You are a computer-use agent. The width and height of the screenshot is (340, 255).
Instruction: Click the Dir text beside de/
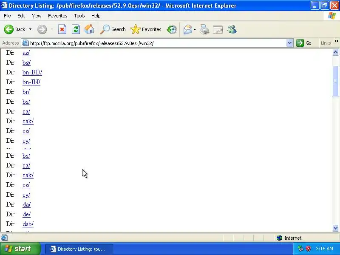(x=10, y=214)
